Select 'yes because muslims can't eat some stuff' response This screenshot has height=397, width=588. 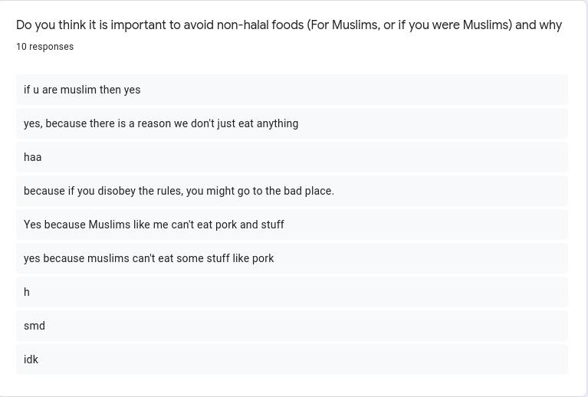click(292, 258)
